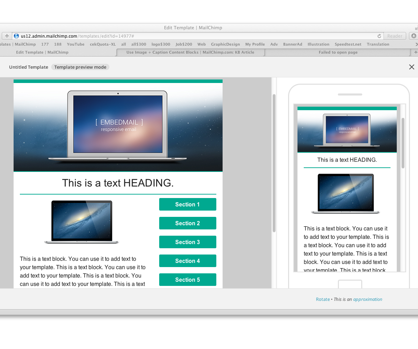Open the approximation link
The width and height of the screenshot is (418, 349).
[x=367, y=299]
